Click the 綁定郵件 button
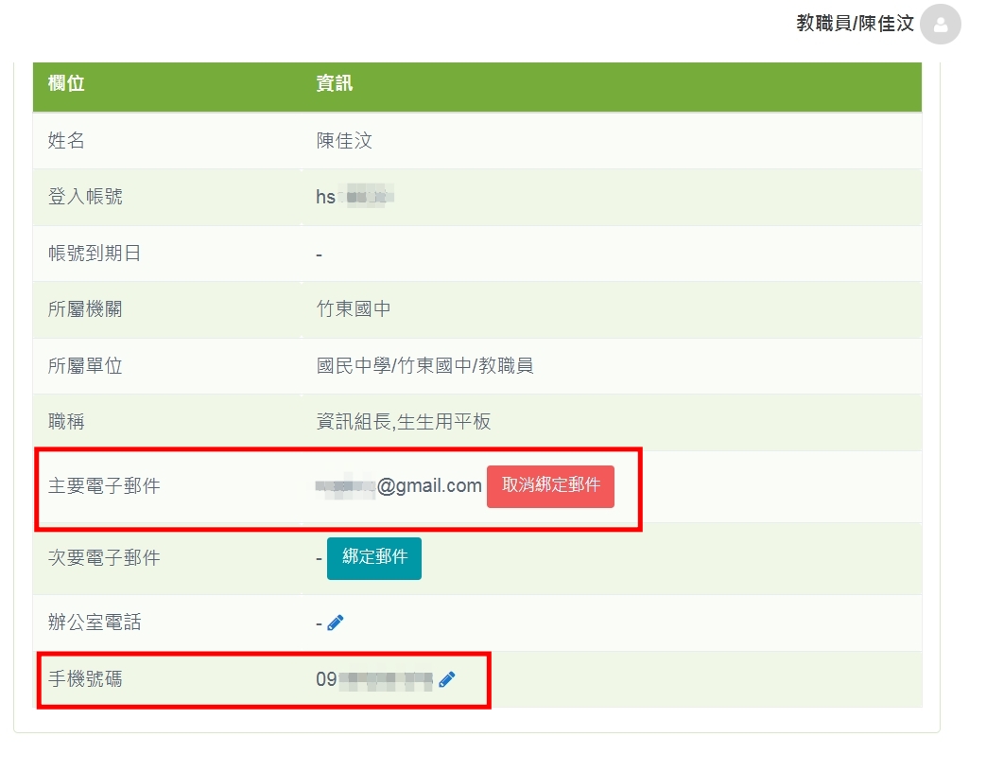Screen dimensions: 986x772 [374, 558]
